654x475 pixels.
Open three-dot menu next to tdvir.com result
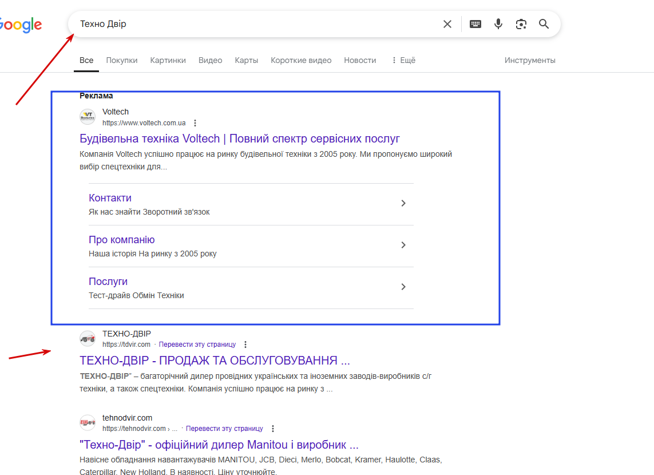[x=245, y=345]
